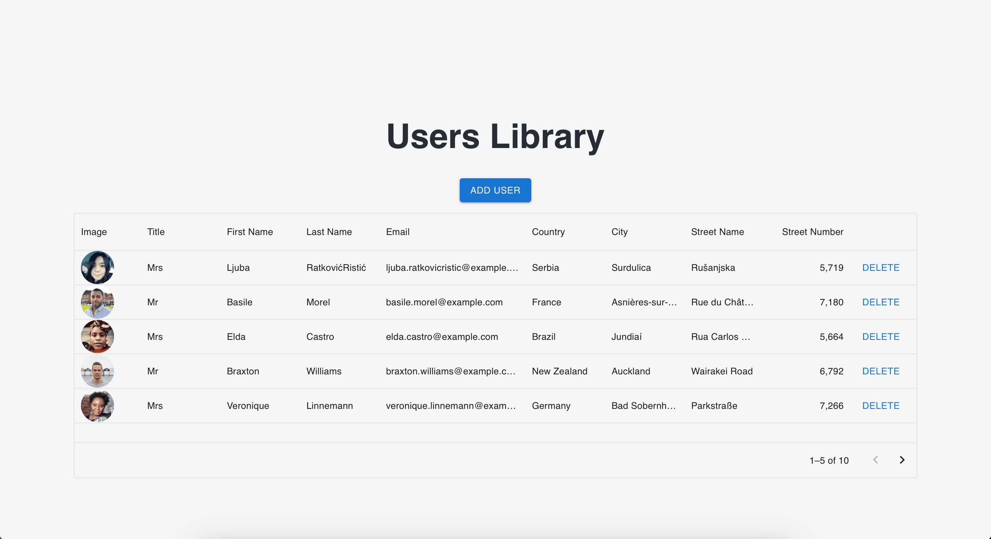Select the first name Ljuba cell

pyautogui.click(x=238, y=268)
